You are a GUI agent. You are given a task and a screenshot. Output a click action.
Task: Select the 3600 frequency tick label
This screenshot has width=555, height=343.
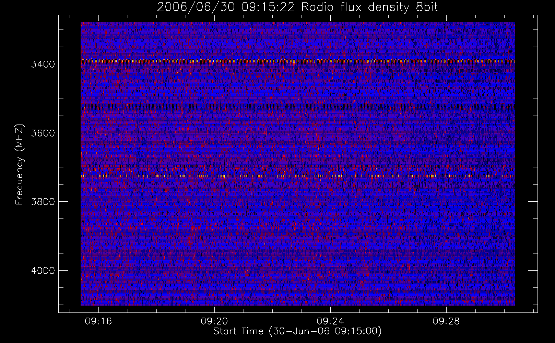point(43,133)
